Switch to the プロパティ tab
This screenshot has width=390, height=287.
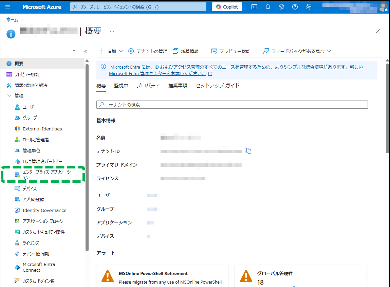click(148, 86)
